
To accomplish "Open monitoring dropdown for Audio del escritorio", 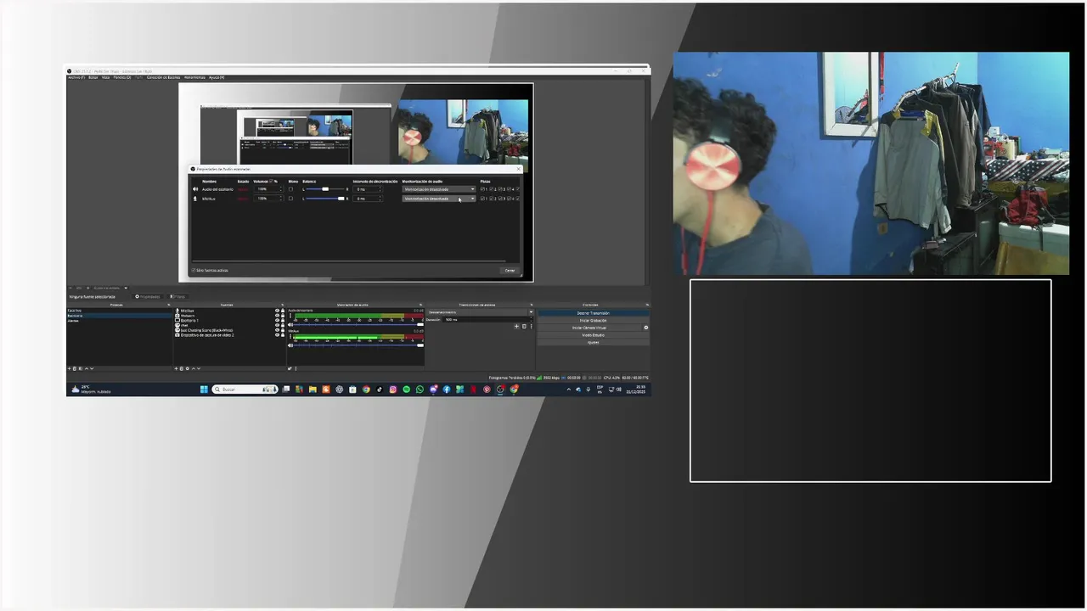I will tap(439, 189).
